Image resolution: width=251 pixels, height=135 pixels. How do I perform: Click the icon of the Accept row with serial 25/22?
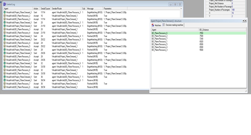coord(5,46)
